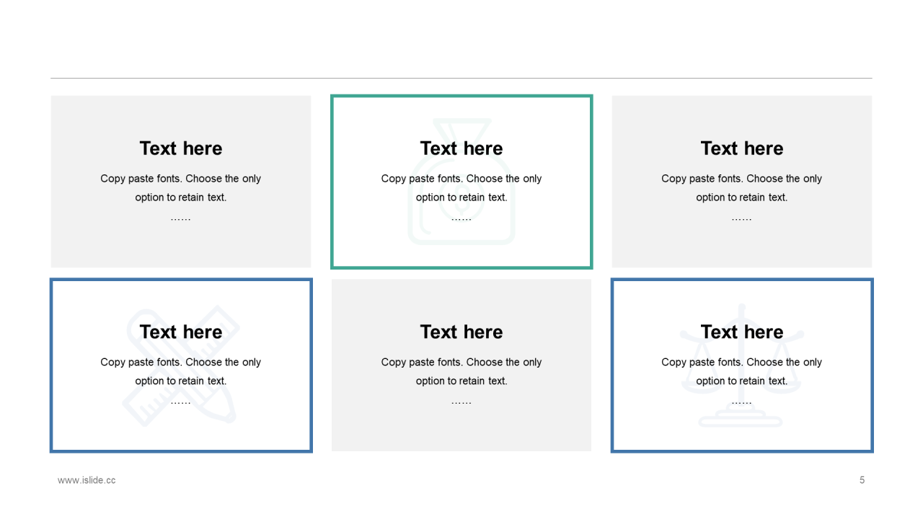
Task: Click the heading in gray card above ruler card
Action: pos(181,148)
